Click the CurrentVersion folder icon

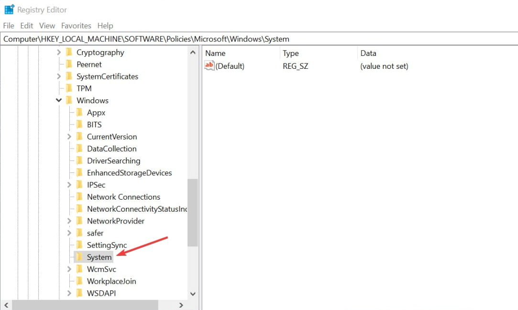click(79, 136)
